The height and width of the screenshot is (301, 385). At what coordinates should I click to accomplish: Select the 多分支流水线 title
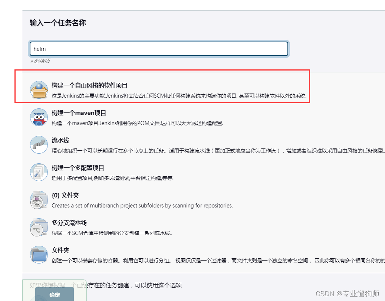(x=69, y=223)
